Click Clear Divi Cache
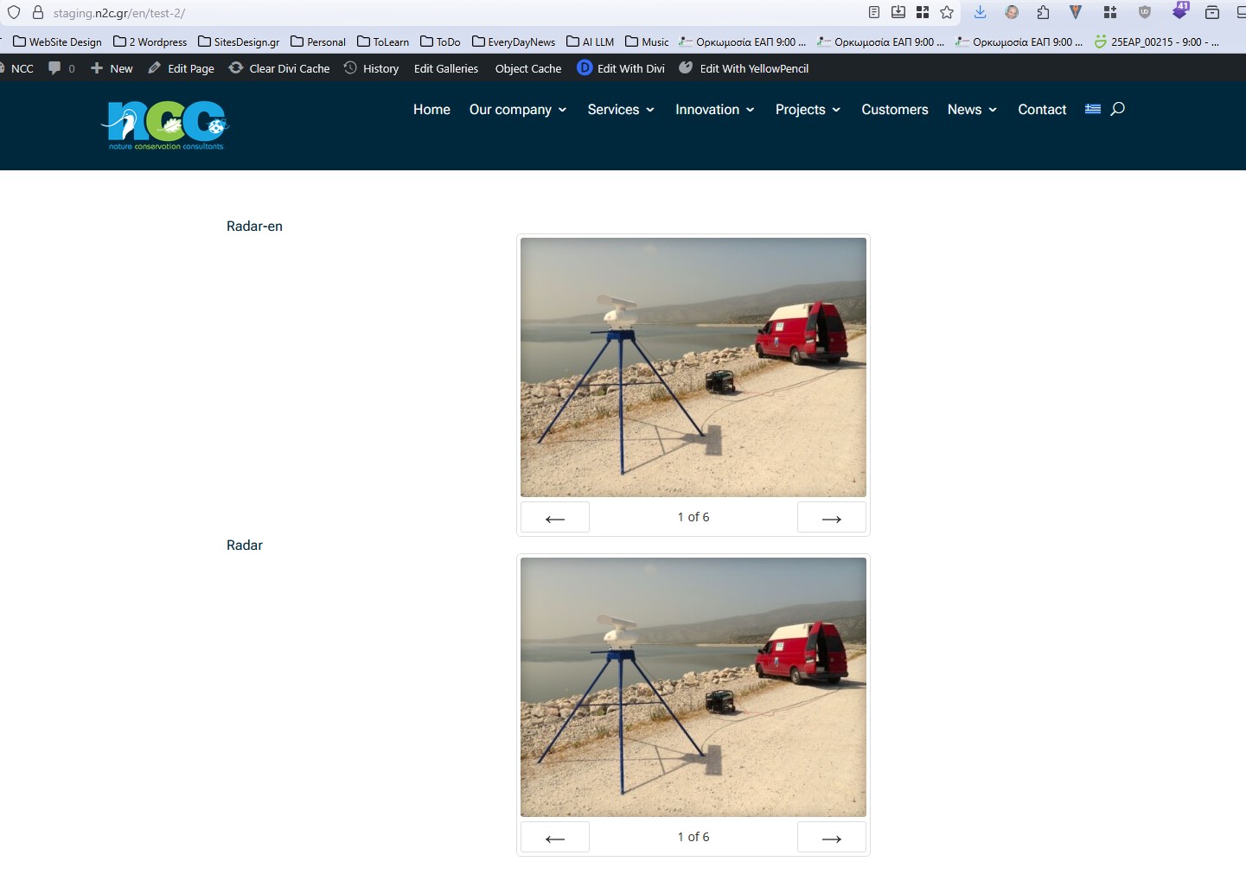 [279, 68]
